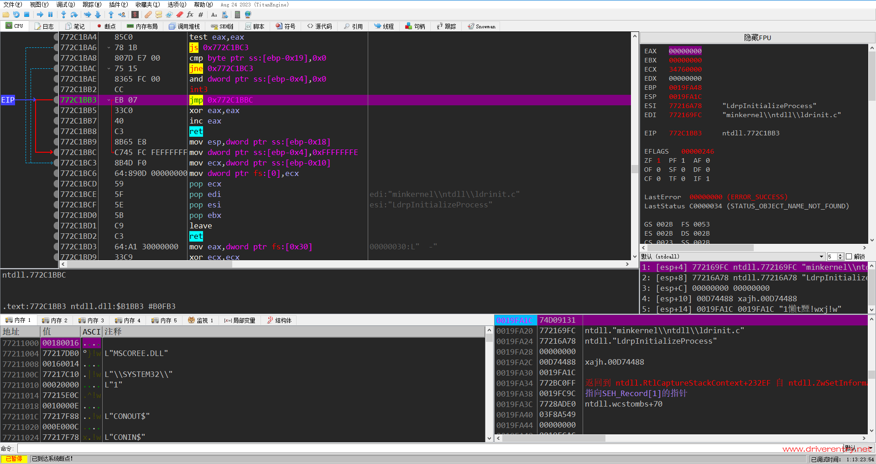
Task: Click the Bookmarks red icon
Action: pyautogui.click(x=180, y=15)
